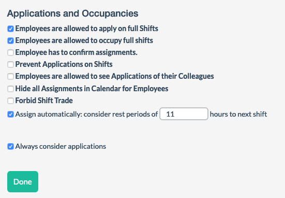Disable the 'Assign automatically' checkbox
Viewport: 285px width, 198px height.
(10, 115)
